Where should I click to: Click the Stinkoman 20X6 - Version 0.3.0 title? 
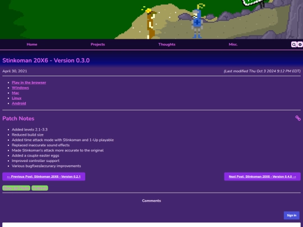click(x=46, y=61)
